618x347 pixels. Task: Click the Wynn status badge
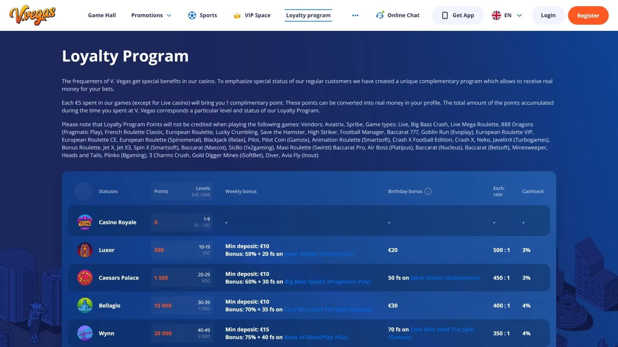[85, 333]
